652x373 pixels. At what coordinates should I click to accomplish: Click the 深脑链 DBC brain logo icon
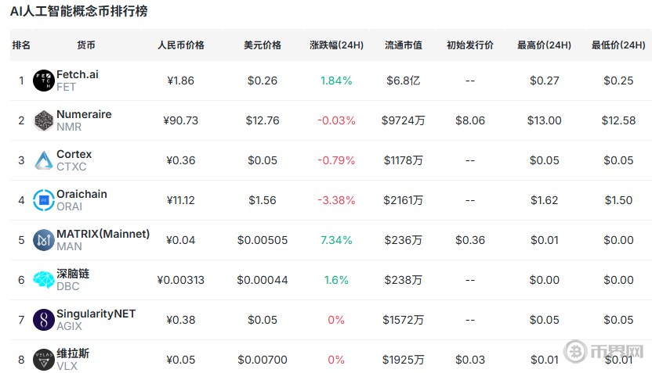(x=42, y=280)
